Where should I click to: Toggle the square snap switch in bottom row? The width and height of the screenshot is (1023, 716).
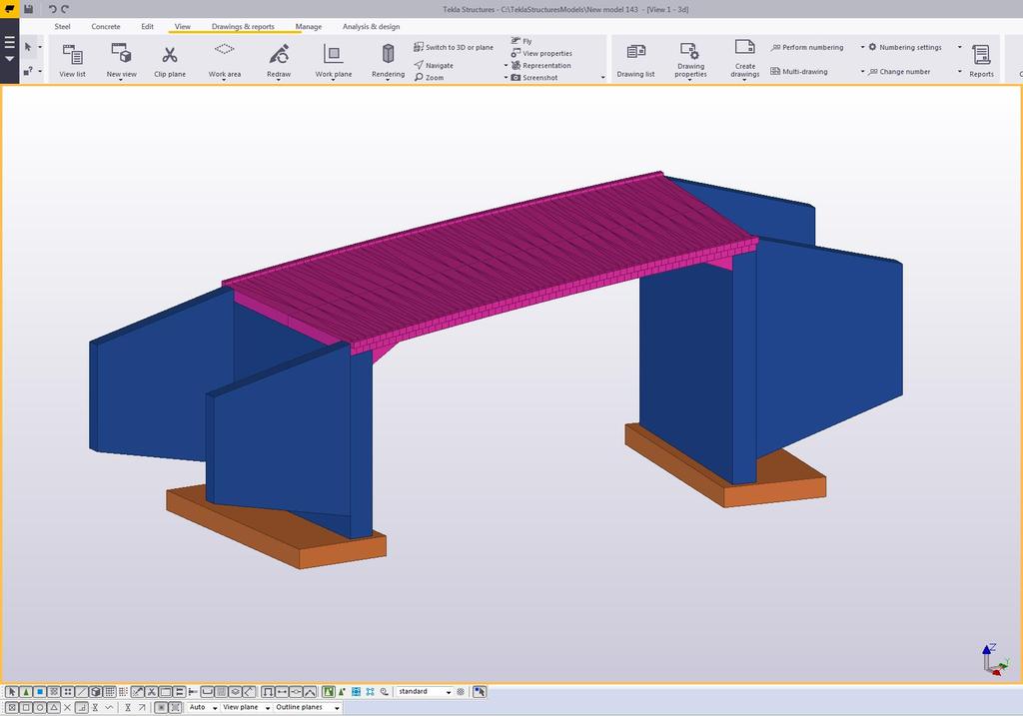pyautogui.click(x=26, y=708)
